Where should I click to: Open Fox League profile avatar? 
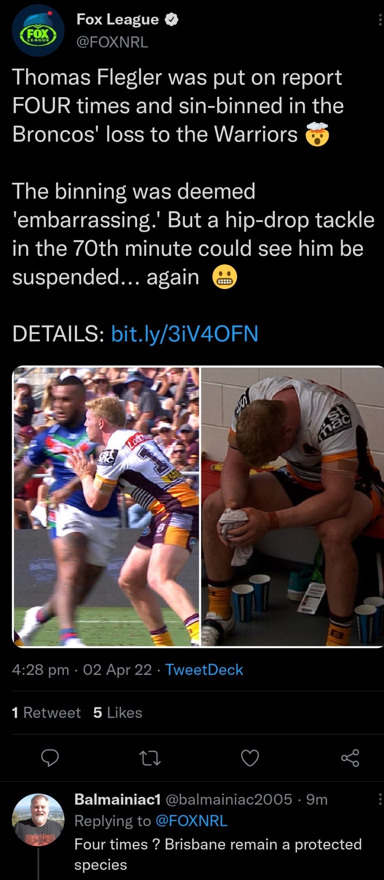pyautogui.click(x=38, y=30)
